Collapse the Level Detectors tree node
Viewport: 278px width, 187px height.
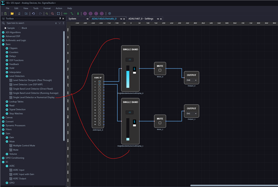[7, 76]
